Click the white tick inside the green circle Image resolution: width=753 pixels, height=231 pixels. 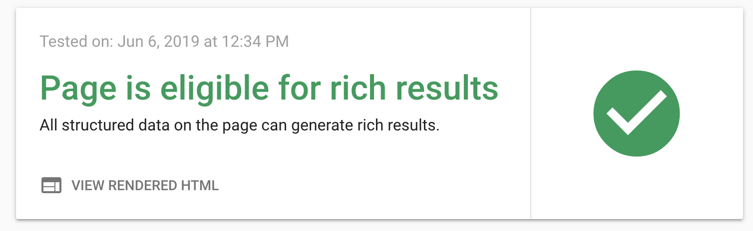click(636, 113)
